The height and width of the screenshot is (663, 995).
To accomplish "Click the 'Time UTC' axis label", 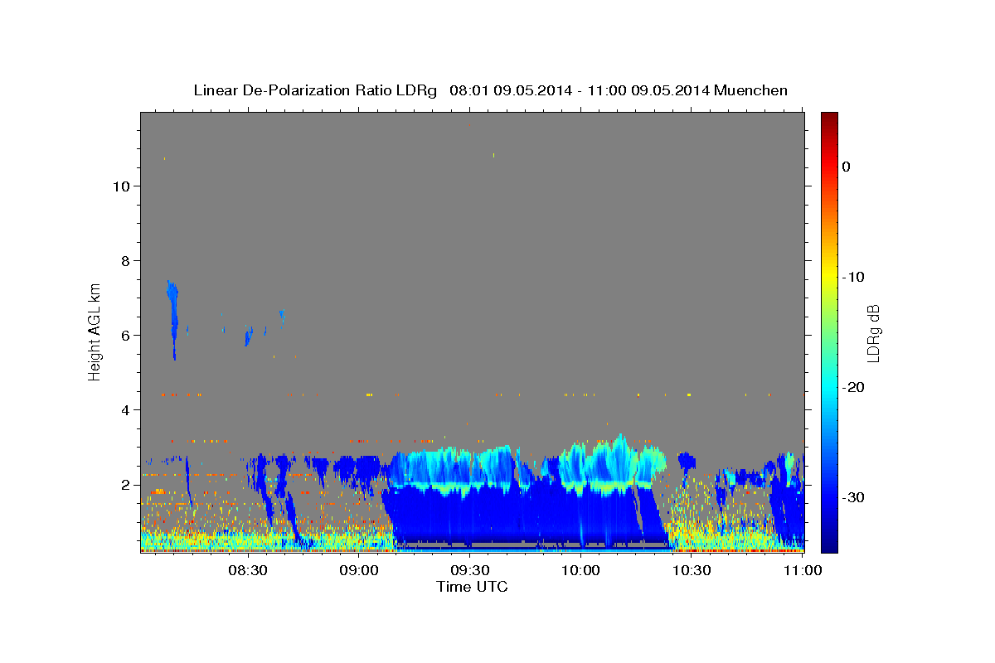I will coord(472,587).
